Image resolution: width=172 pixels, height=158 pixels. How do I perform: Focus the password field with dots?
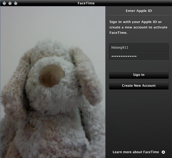pos(139,56)
